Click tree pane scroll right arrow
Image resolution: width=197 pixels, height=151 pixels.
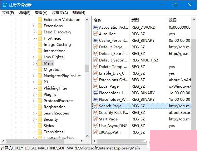point(82,141)
